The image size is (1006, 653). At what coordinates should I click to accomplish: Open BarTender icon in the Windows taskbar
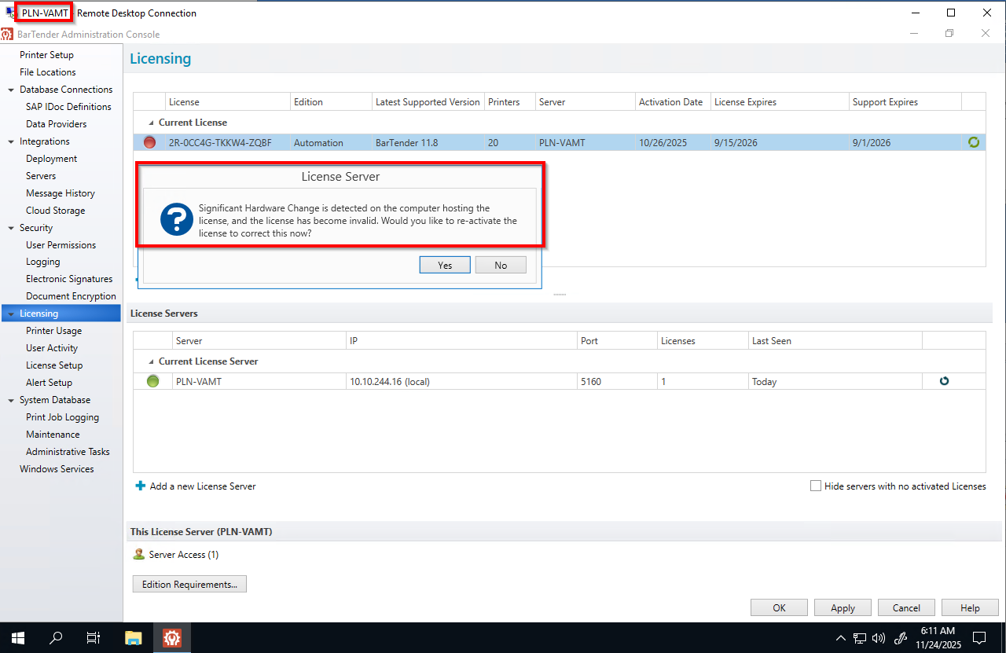tap(172, 637)
